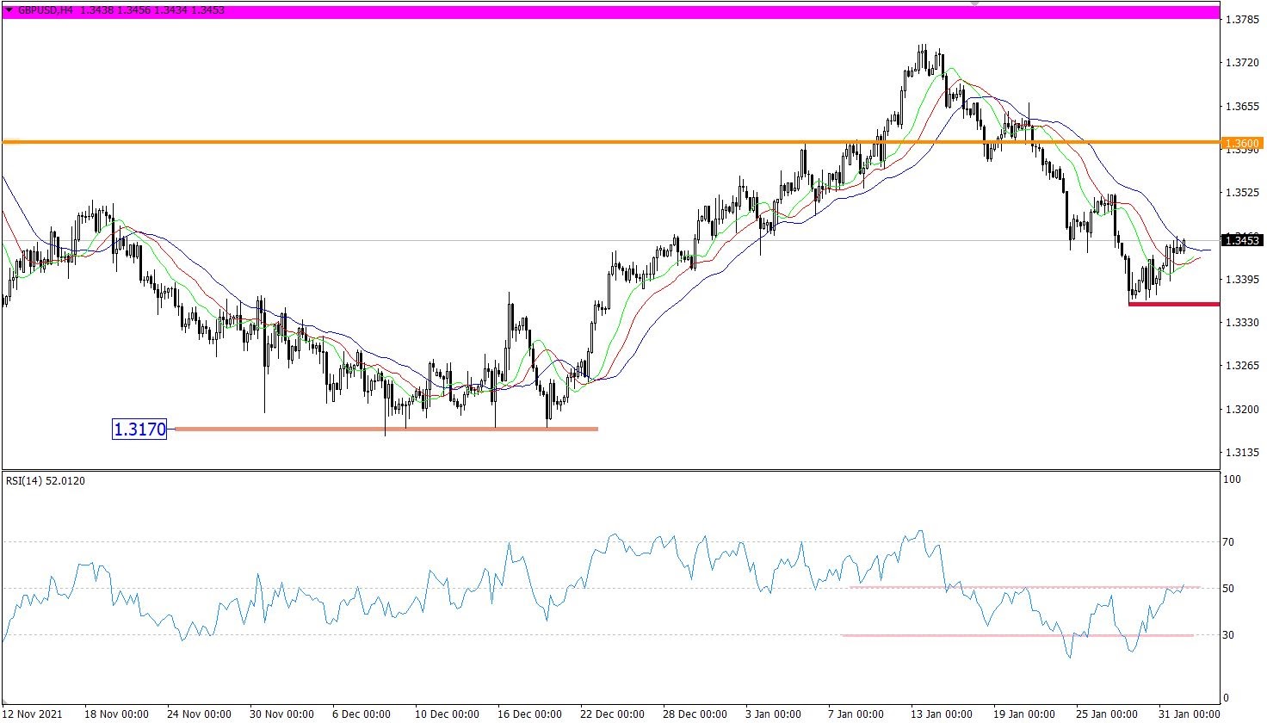The image size is (1267, 723).
Task: Click the 19 Jan 00:00 time label
Action: (1025, 714)
